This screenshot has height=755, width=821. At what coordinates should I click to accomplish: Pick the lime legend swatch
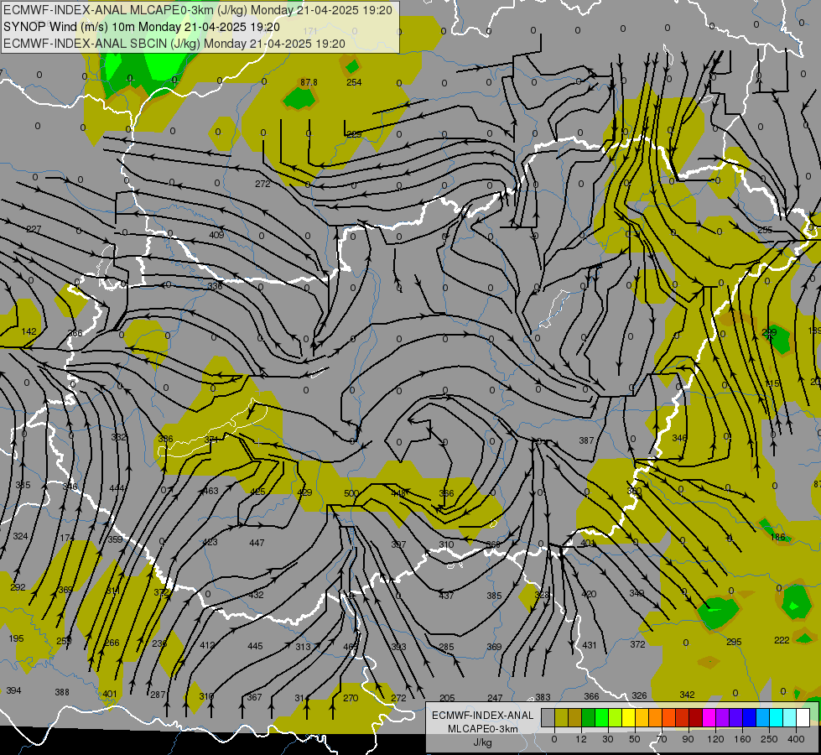[616, 717]
